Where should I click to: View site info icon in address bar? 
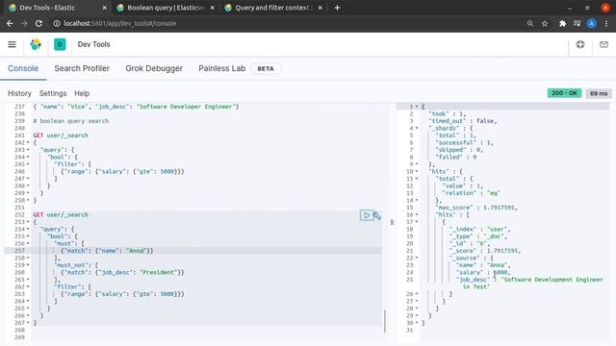coord(57,23)
